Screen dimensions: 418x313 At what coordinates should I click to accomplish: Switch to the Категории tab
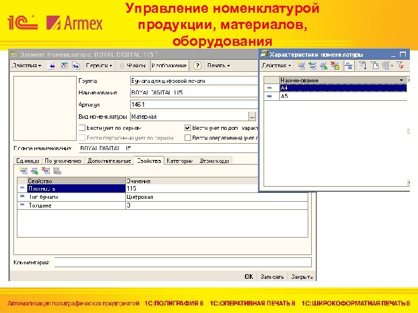(179, 161)
